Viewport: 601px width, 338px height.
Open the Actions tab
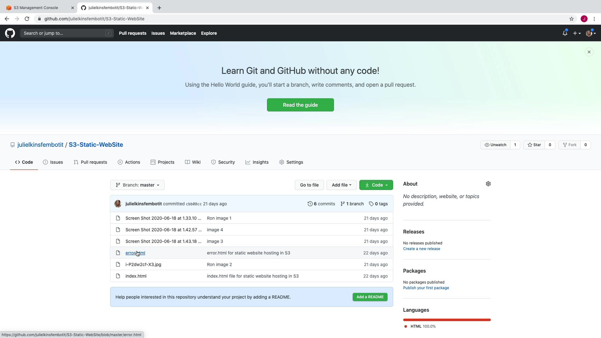129,162
